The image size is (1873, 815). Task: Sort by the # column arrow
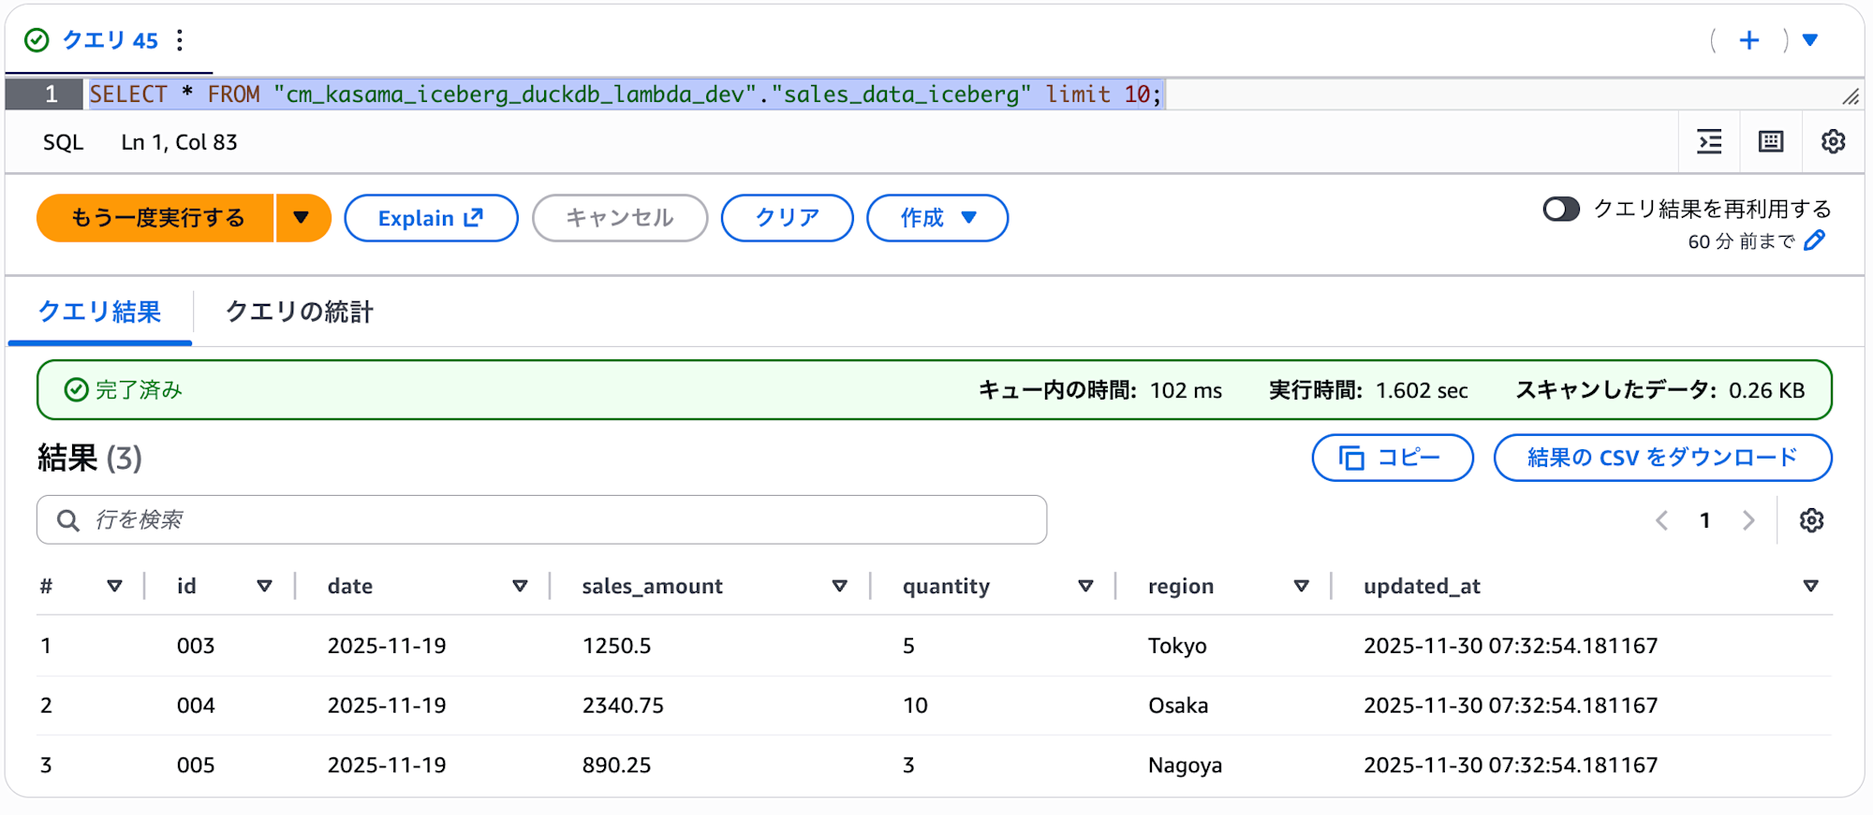tap(114, 586)
